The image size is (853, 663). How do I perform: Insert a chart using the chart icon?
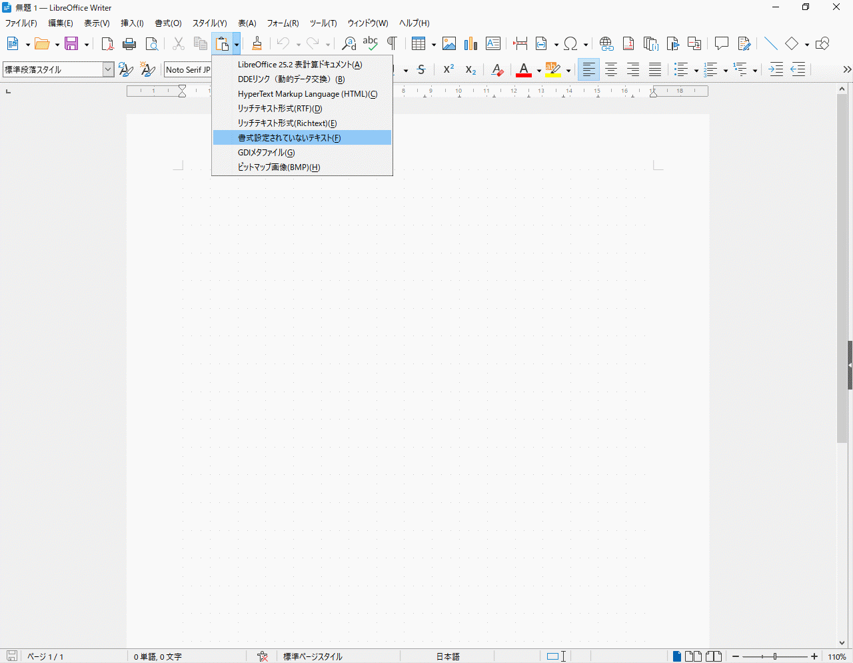click(471, 44)
